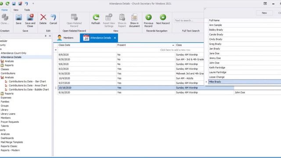
Task: Open Contributions by Date - Bar Chart
Action: coord(27,81)
